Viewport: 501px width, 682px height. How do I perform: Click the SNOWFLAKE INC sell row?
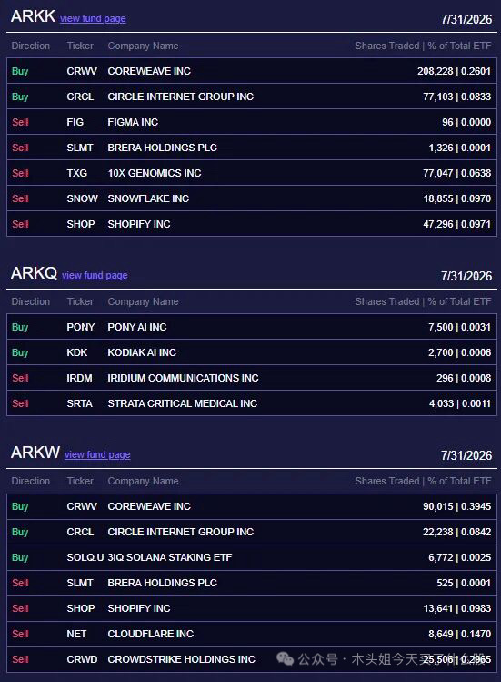[x=252, y=198]
